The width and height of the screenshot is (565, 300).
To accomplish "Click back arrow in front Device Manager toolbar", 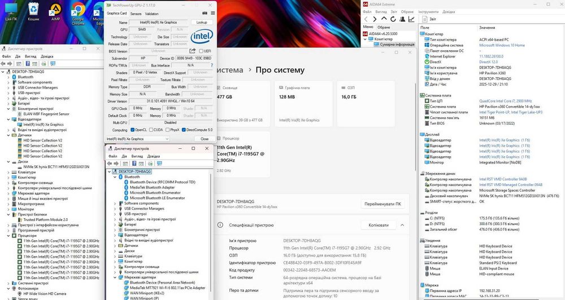I will pos(110,164).
